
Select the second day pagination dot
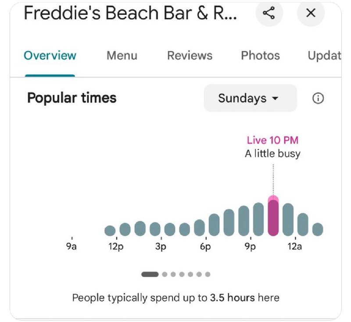[165, 274]
